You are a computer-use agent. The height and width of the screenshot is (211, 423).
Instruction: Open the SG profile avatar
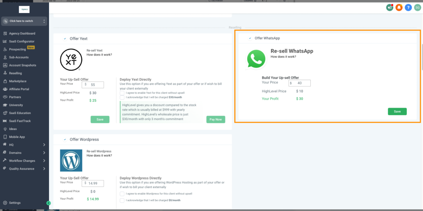click(x=417, y=7)
